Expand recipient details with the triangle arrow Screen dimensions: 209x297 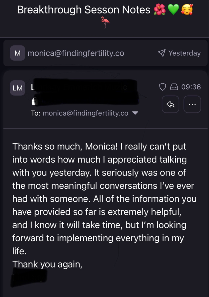tap(135, 113)
